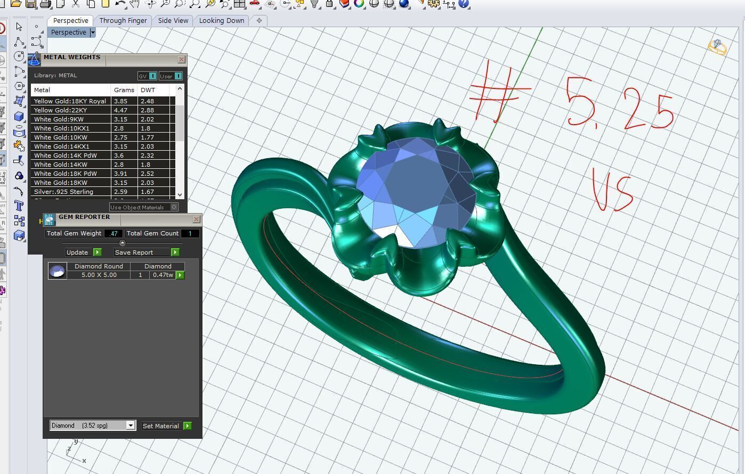Click the Undo arrow icon

pos(120,4)
